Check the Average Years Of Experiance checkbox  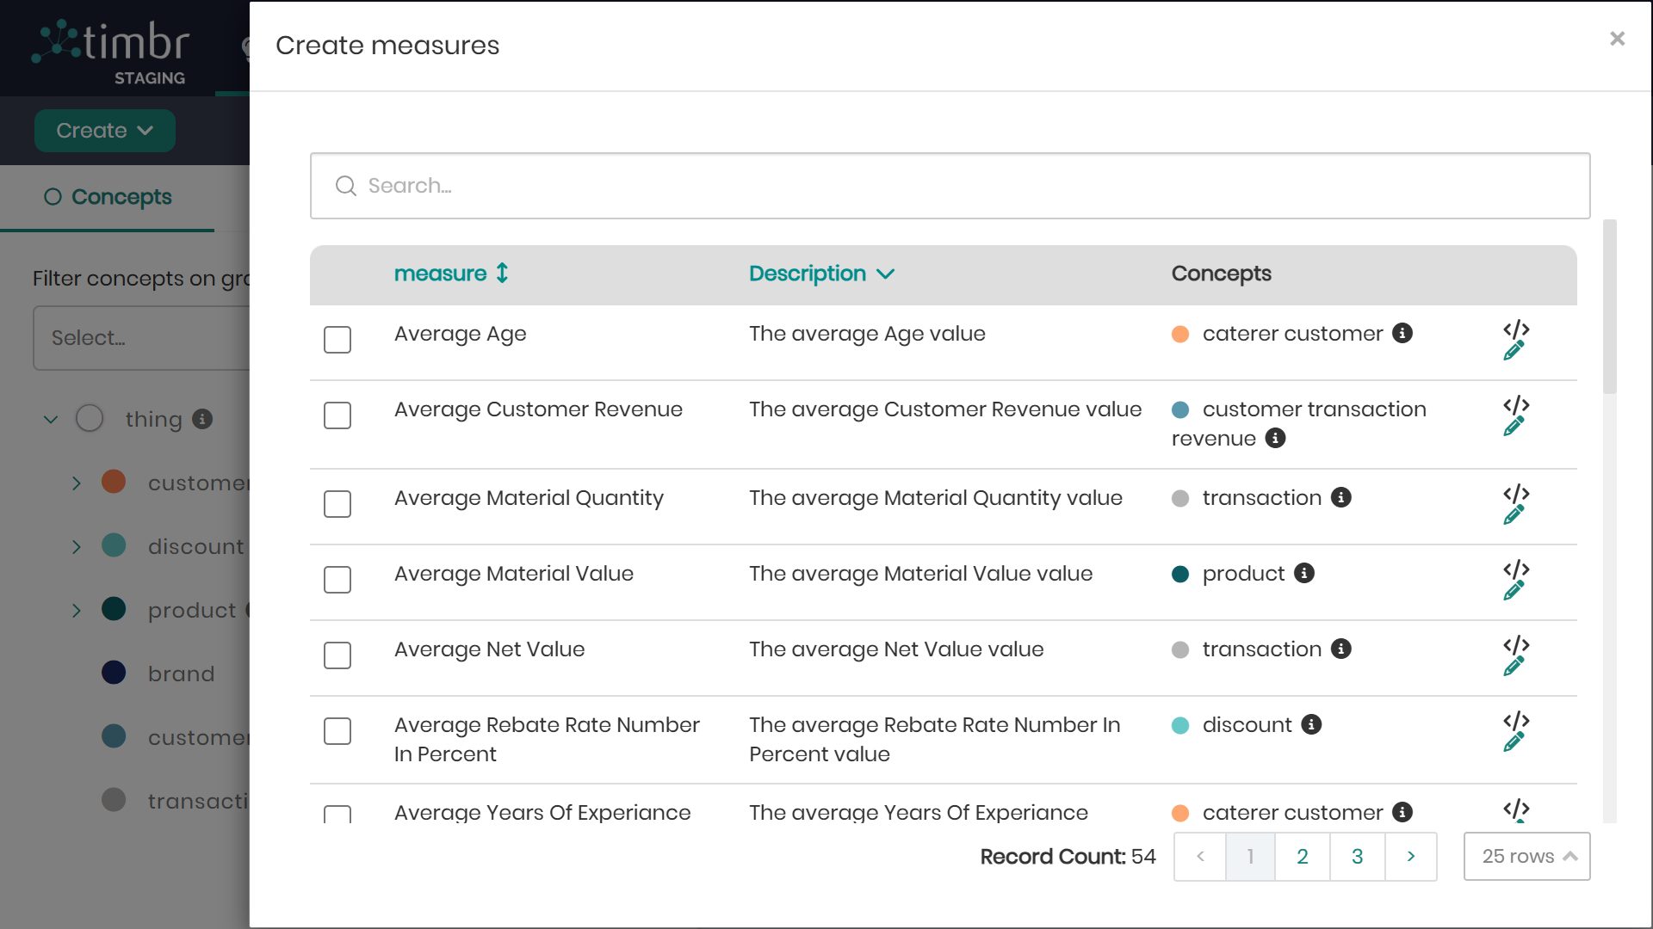coord(337,815)
